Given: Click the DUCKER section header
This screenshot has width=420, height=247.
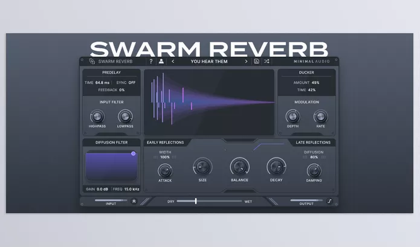Looking at the screenshot, I should point(306,72).
